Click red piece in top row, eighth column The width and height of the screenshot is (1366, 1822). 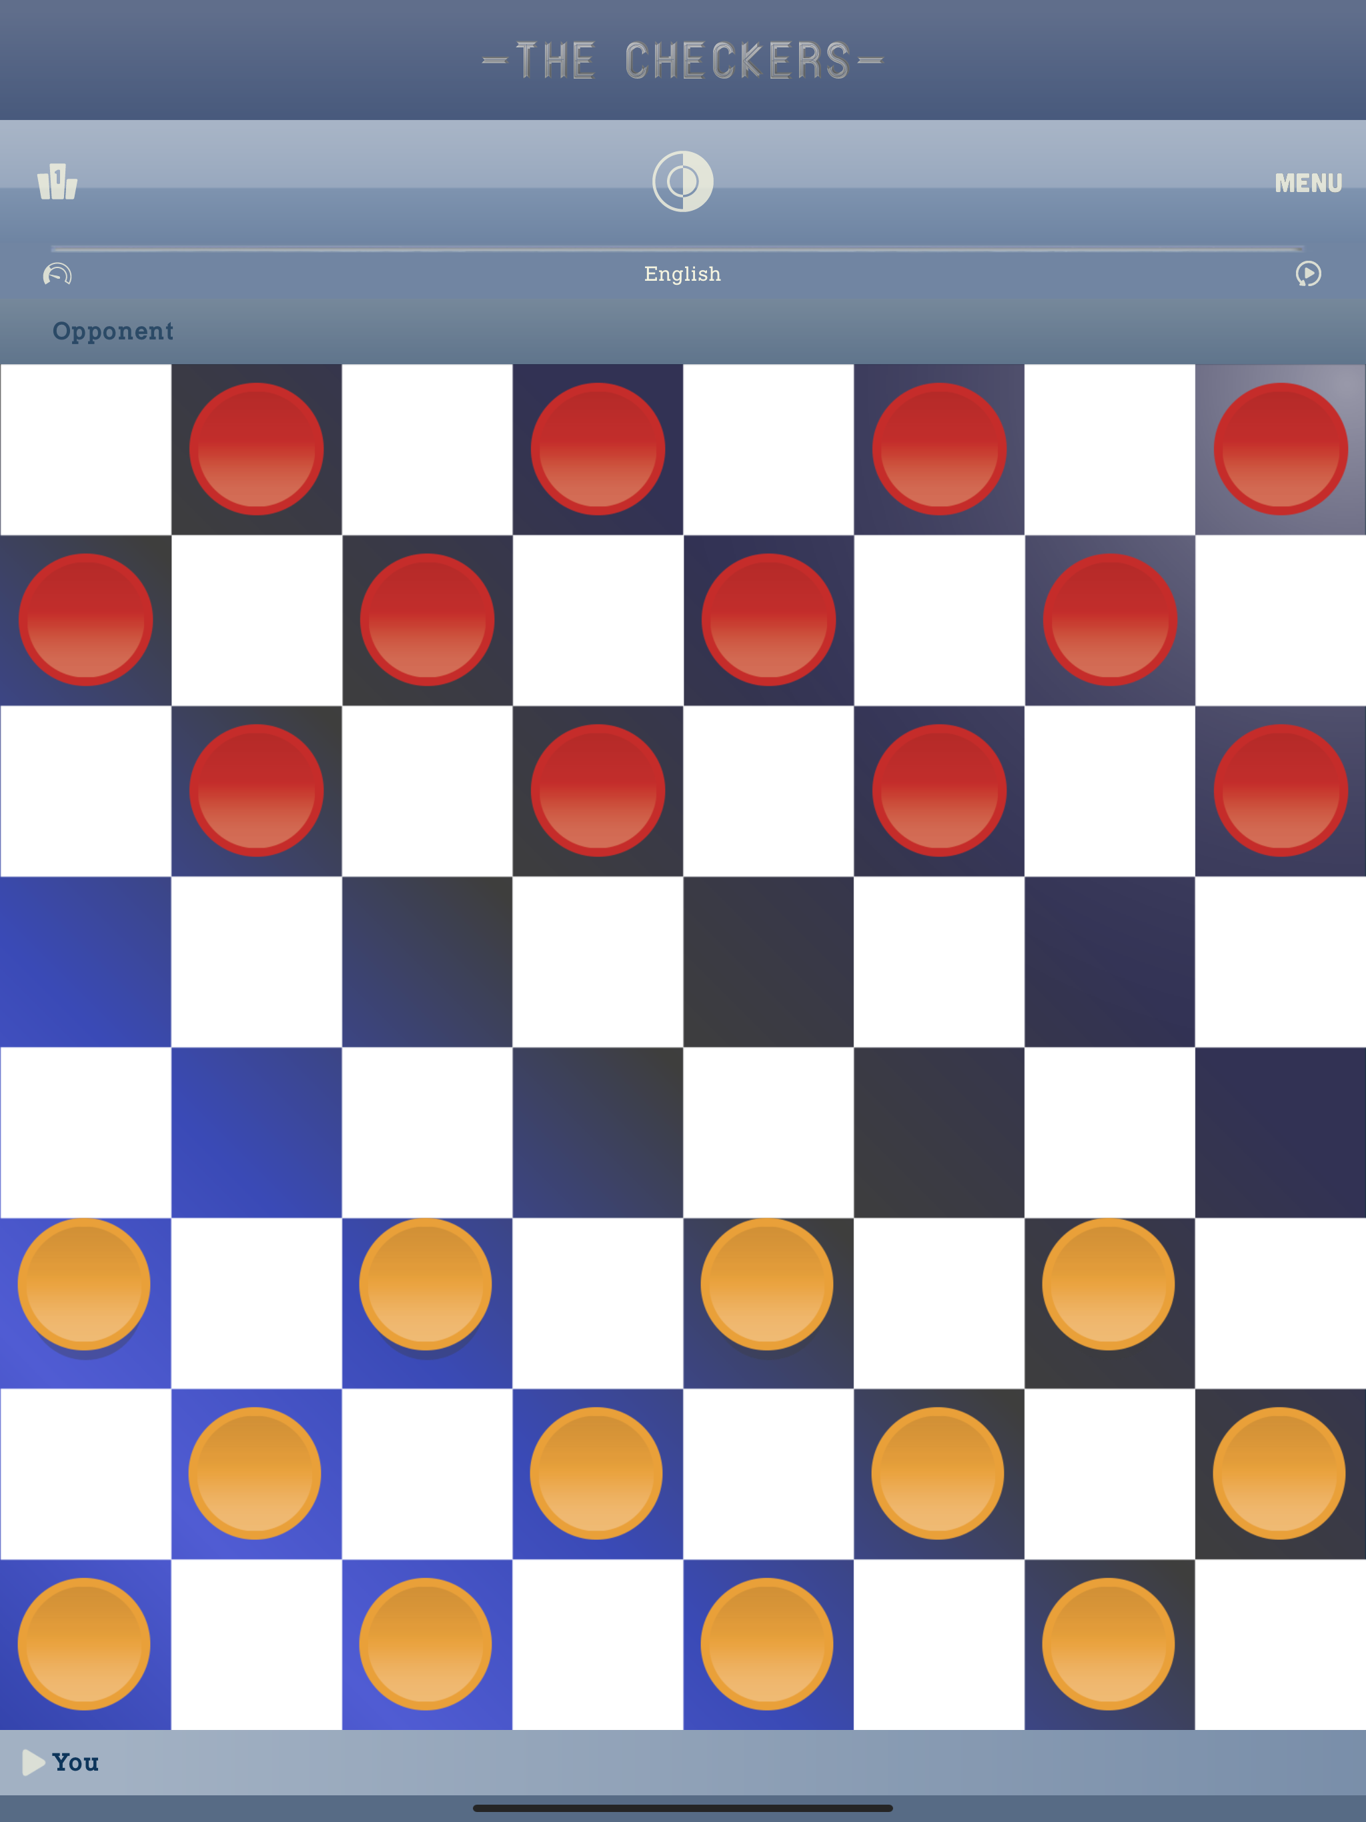tap(1281, 449)
